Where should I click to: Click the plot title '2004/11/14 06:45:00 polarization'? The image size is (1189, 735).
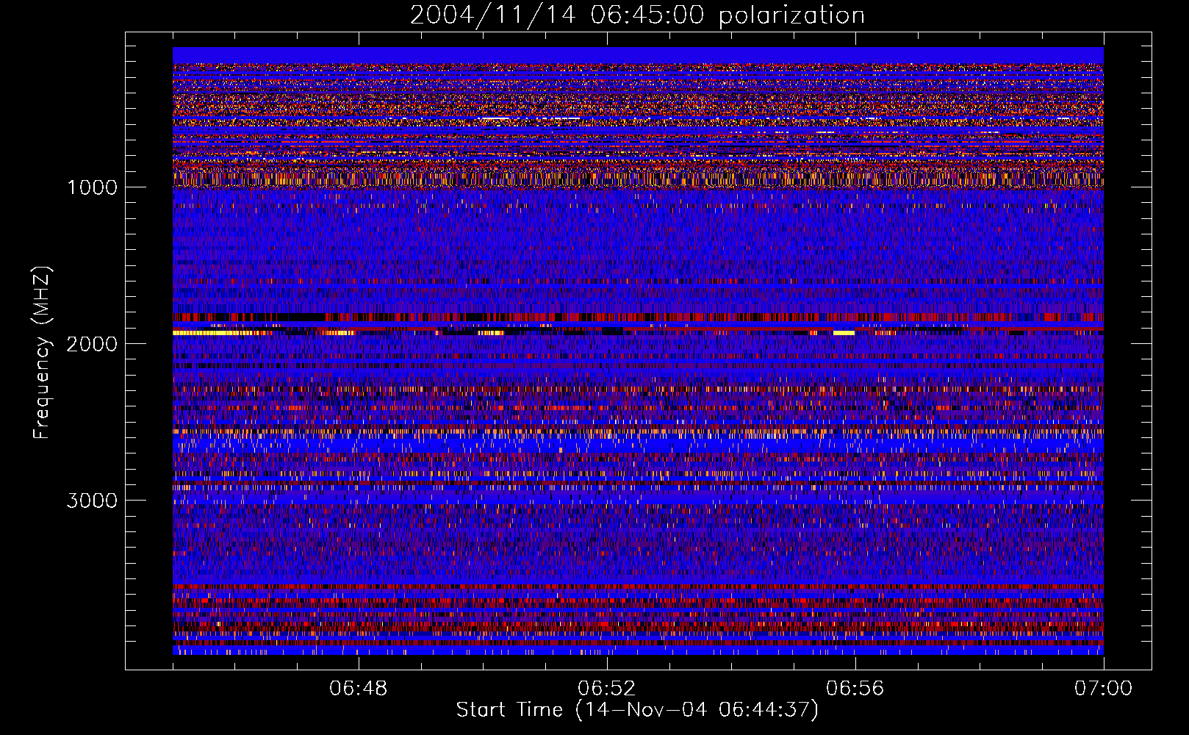[637, 15]
